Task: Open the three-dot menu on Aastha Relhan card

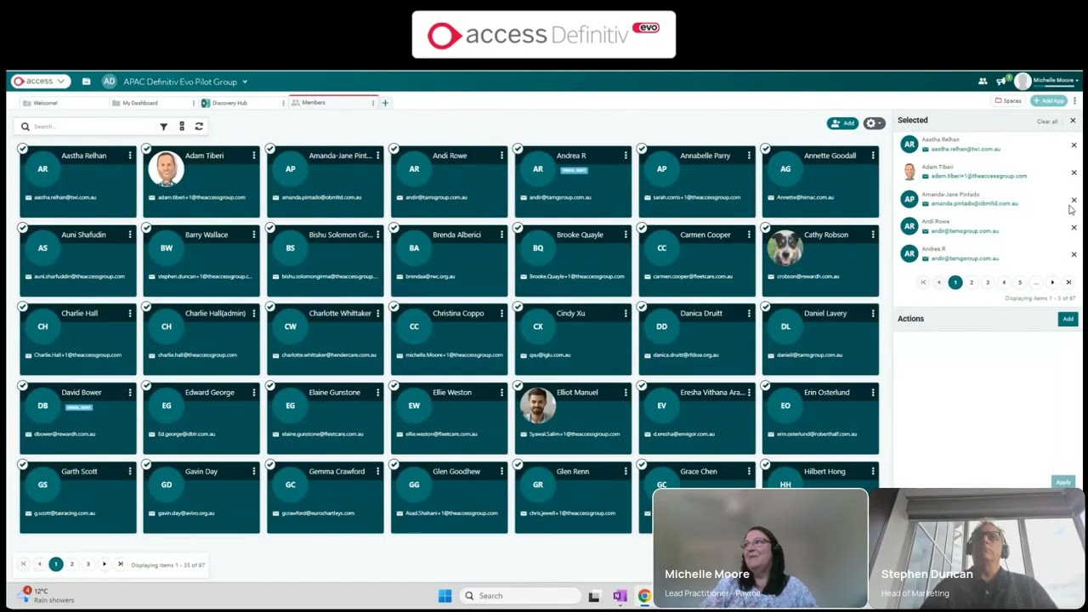Action: (x=130, y=156)
